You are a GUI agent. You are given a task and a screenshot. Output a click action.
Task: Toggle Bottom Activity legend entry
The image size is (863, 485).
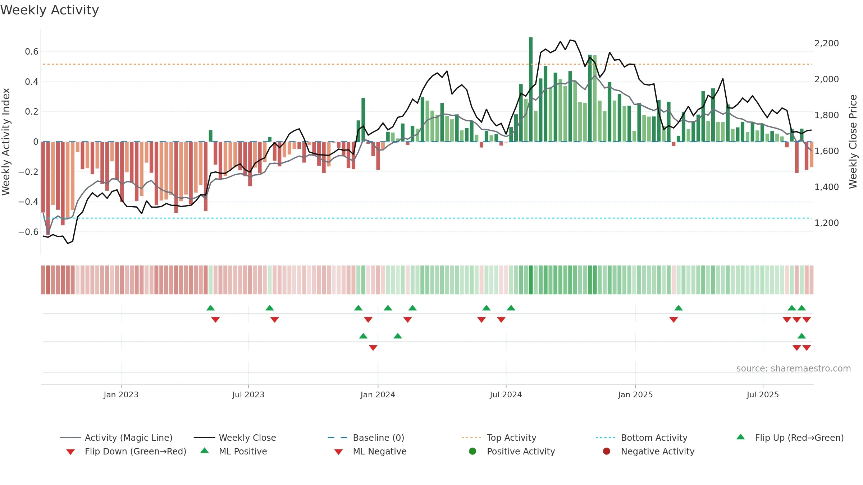point(641,438)
